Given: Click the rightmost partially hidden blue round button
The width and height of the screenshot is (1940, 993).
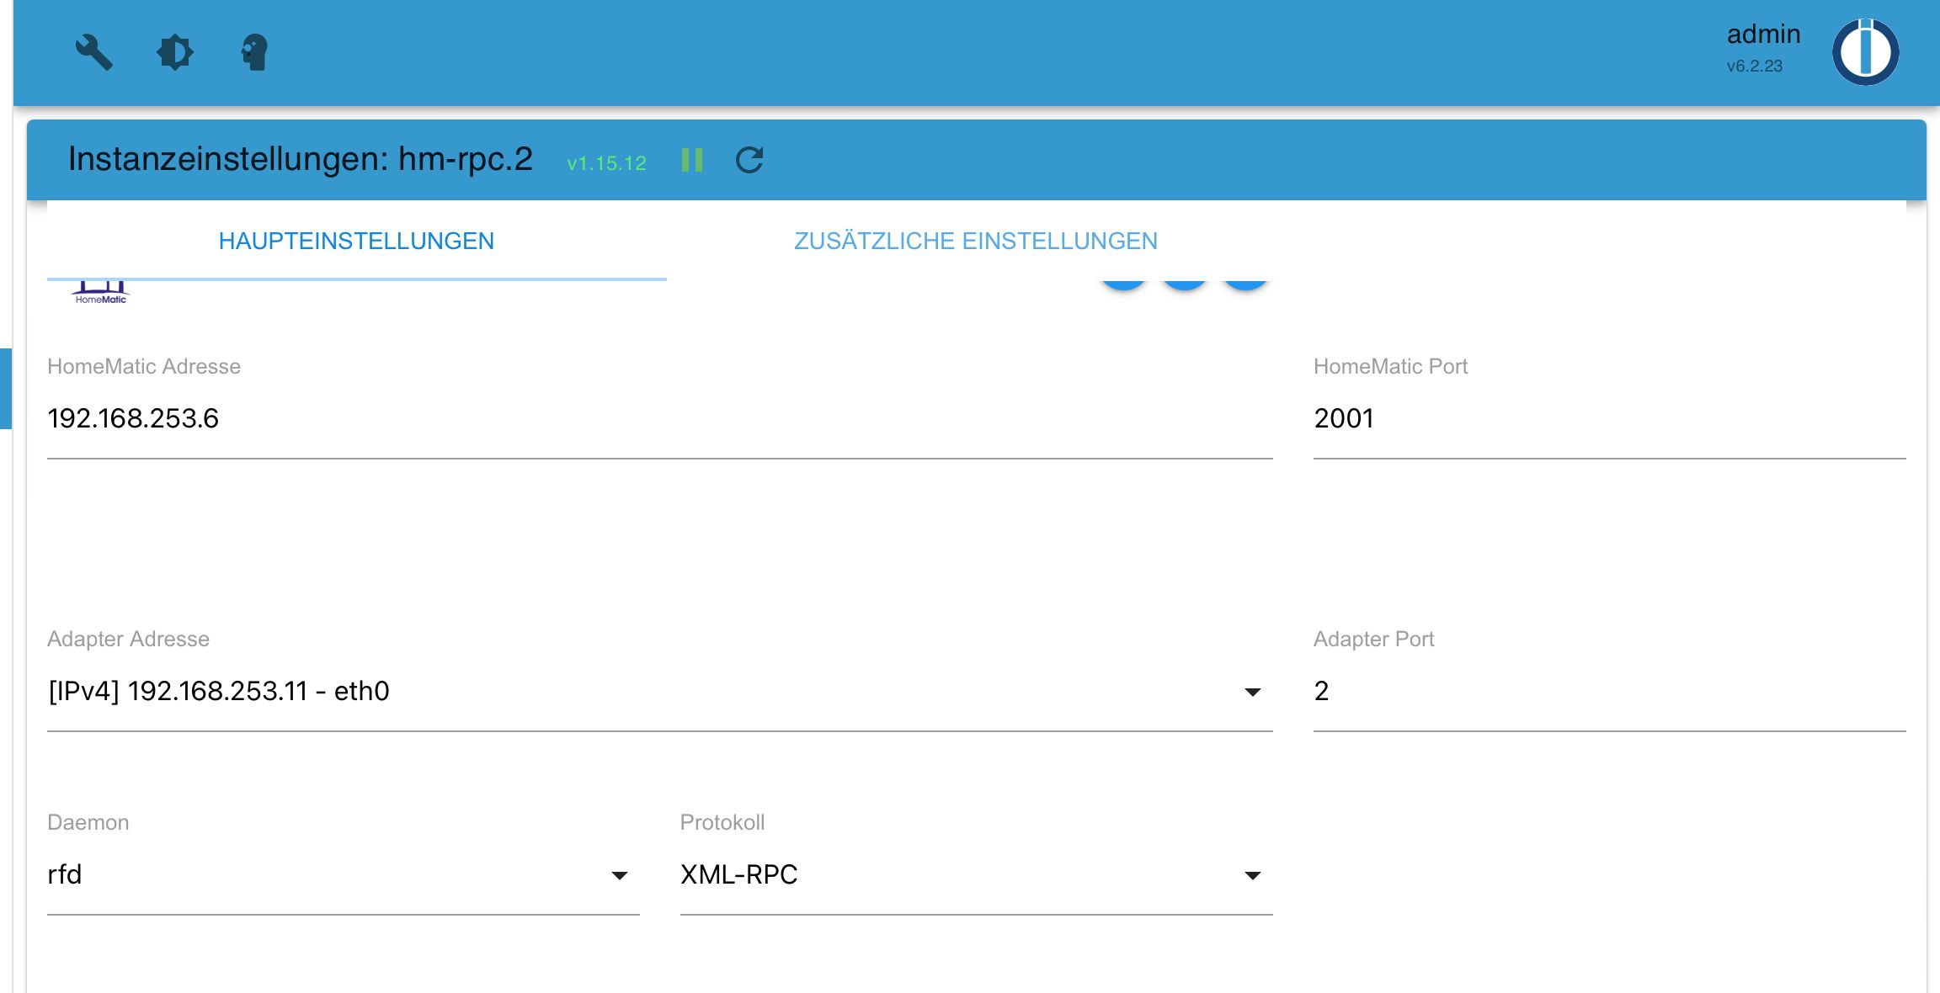Looking at the screenshot, I should (1245, 284).
